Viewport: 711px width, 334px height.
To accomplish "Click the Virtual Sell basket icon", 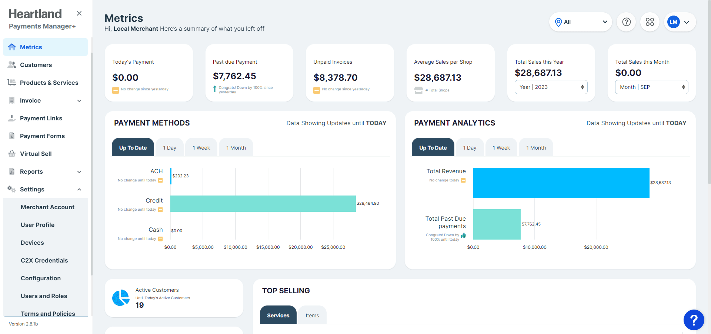I will click(x=12, y=154).
